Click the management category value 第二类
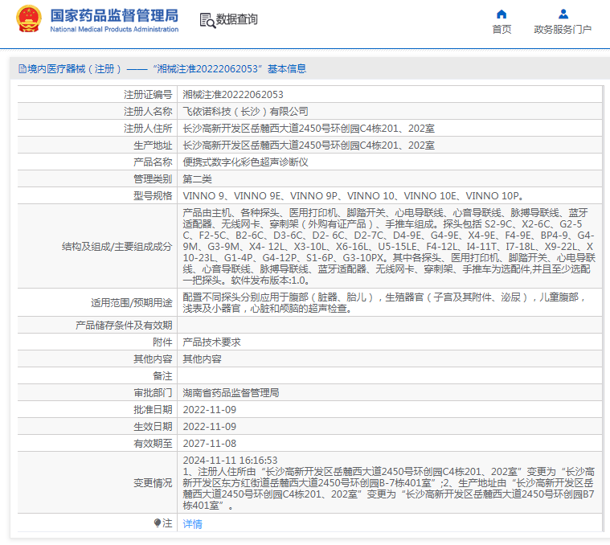This screenshot has width=610, height=545. (197, 179)
